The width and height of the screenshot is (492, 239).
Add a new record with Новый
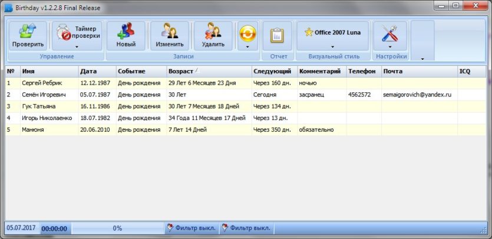(x=126, y=36)
